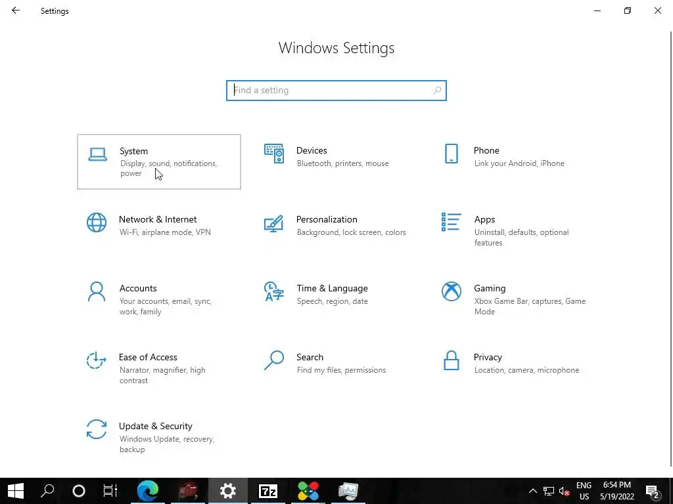Click the Gaming title text

coord(490,289)
